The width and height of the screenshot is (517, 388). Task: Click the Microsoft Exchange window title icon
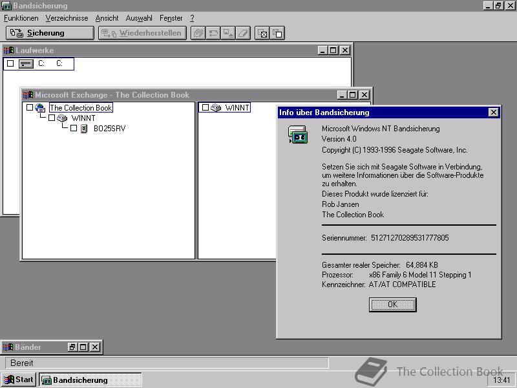[28, 95]
